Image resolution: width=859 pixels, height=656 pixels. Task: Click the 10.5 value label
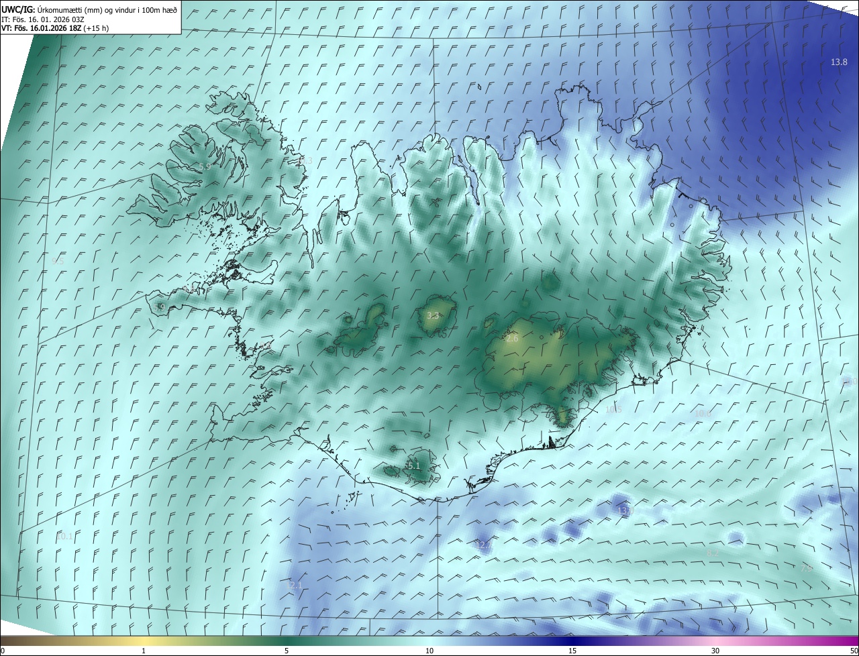pos(613,409)
